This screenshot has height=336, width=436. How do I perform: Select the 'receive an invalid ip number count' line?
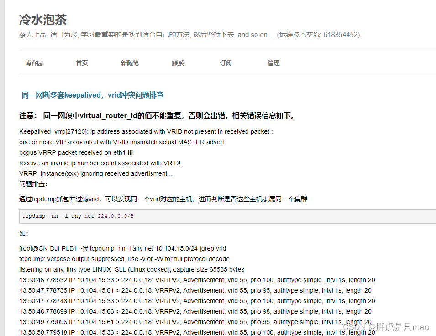[100, 163]
